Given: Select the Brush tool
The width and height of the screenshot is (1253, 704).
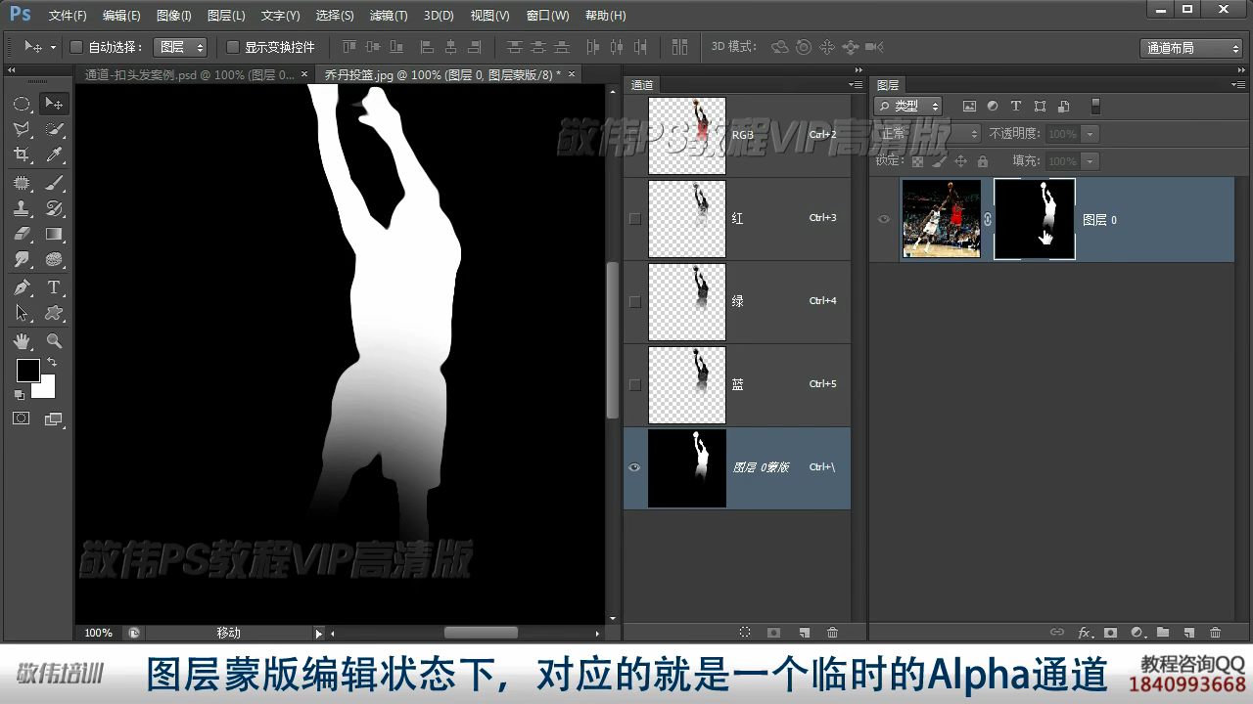Looking at the screenshot, I should pyautogui.click(x=54, y=183).
